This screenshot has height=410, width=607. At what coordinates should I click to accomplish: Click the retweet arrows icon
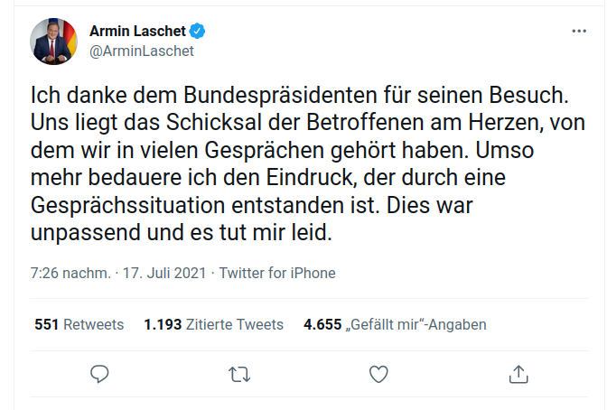point(240,373)
